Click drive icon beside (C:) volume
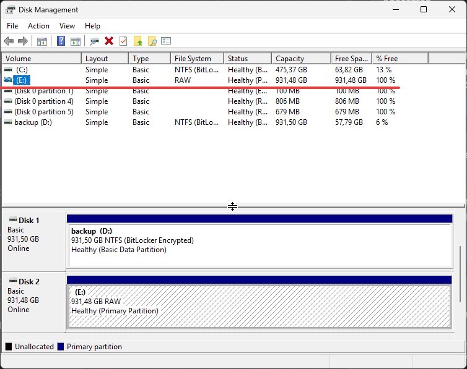Viewport: 467px width, 369px height. click(x=8, y=69)
